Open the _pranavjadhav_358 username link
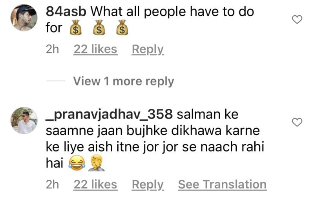The image size is (314, 203). [x=109, y=115]
